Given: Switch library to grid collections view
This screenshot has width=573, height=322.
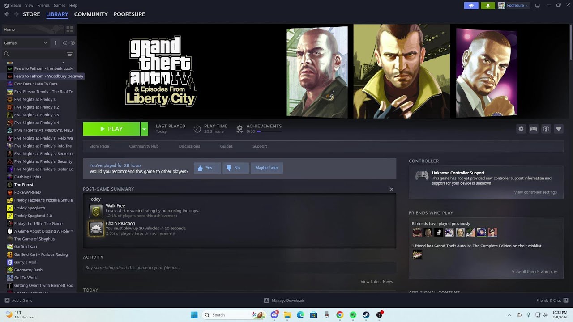Looking at the screenshot, I should (69, 29).
